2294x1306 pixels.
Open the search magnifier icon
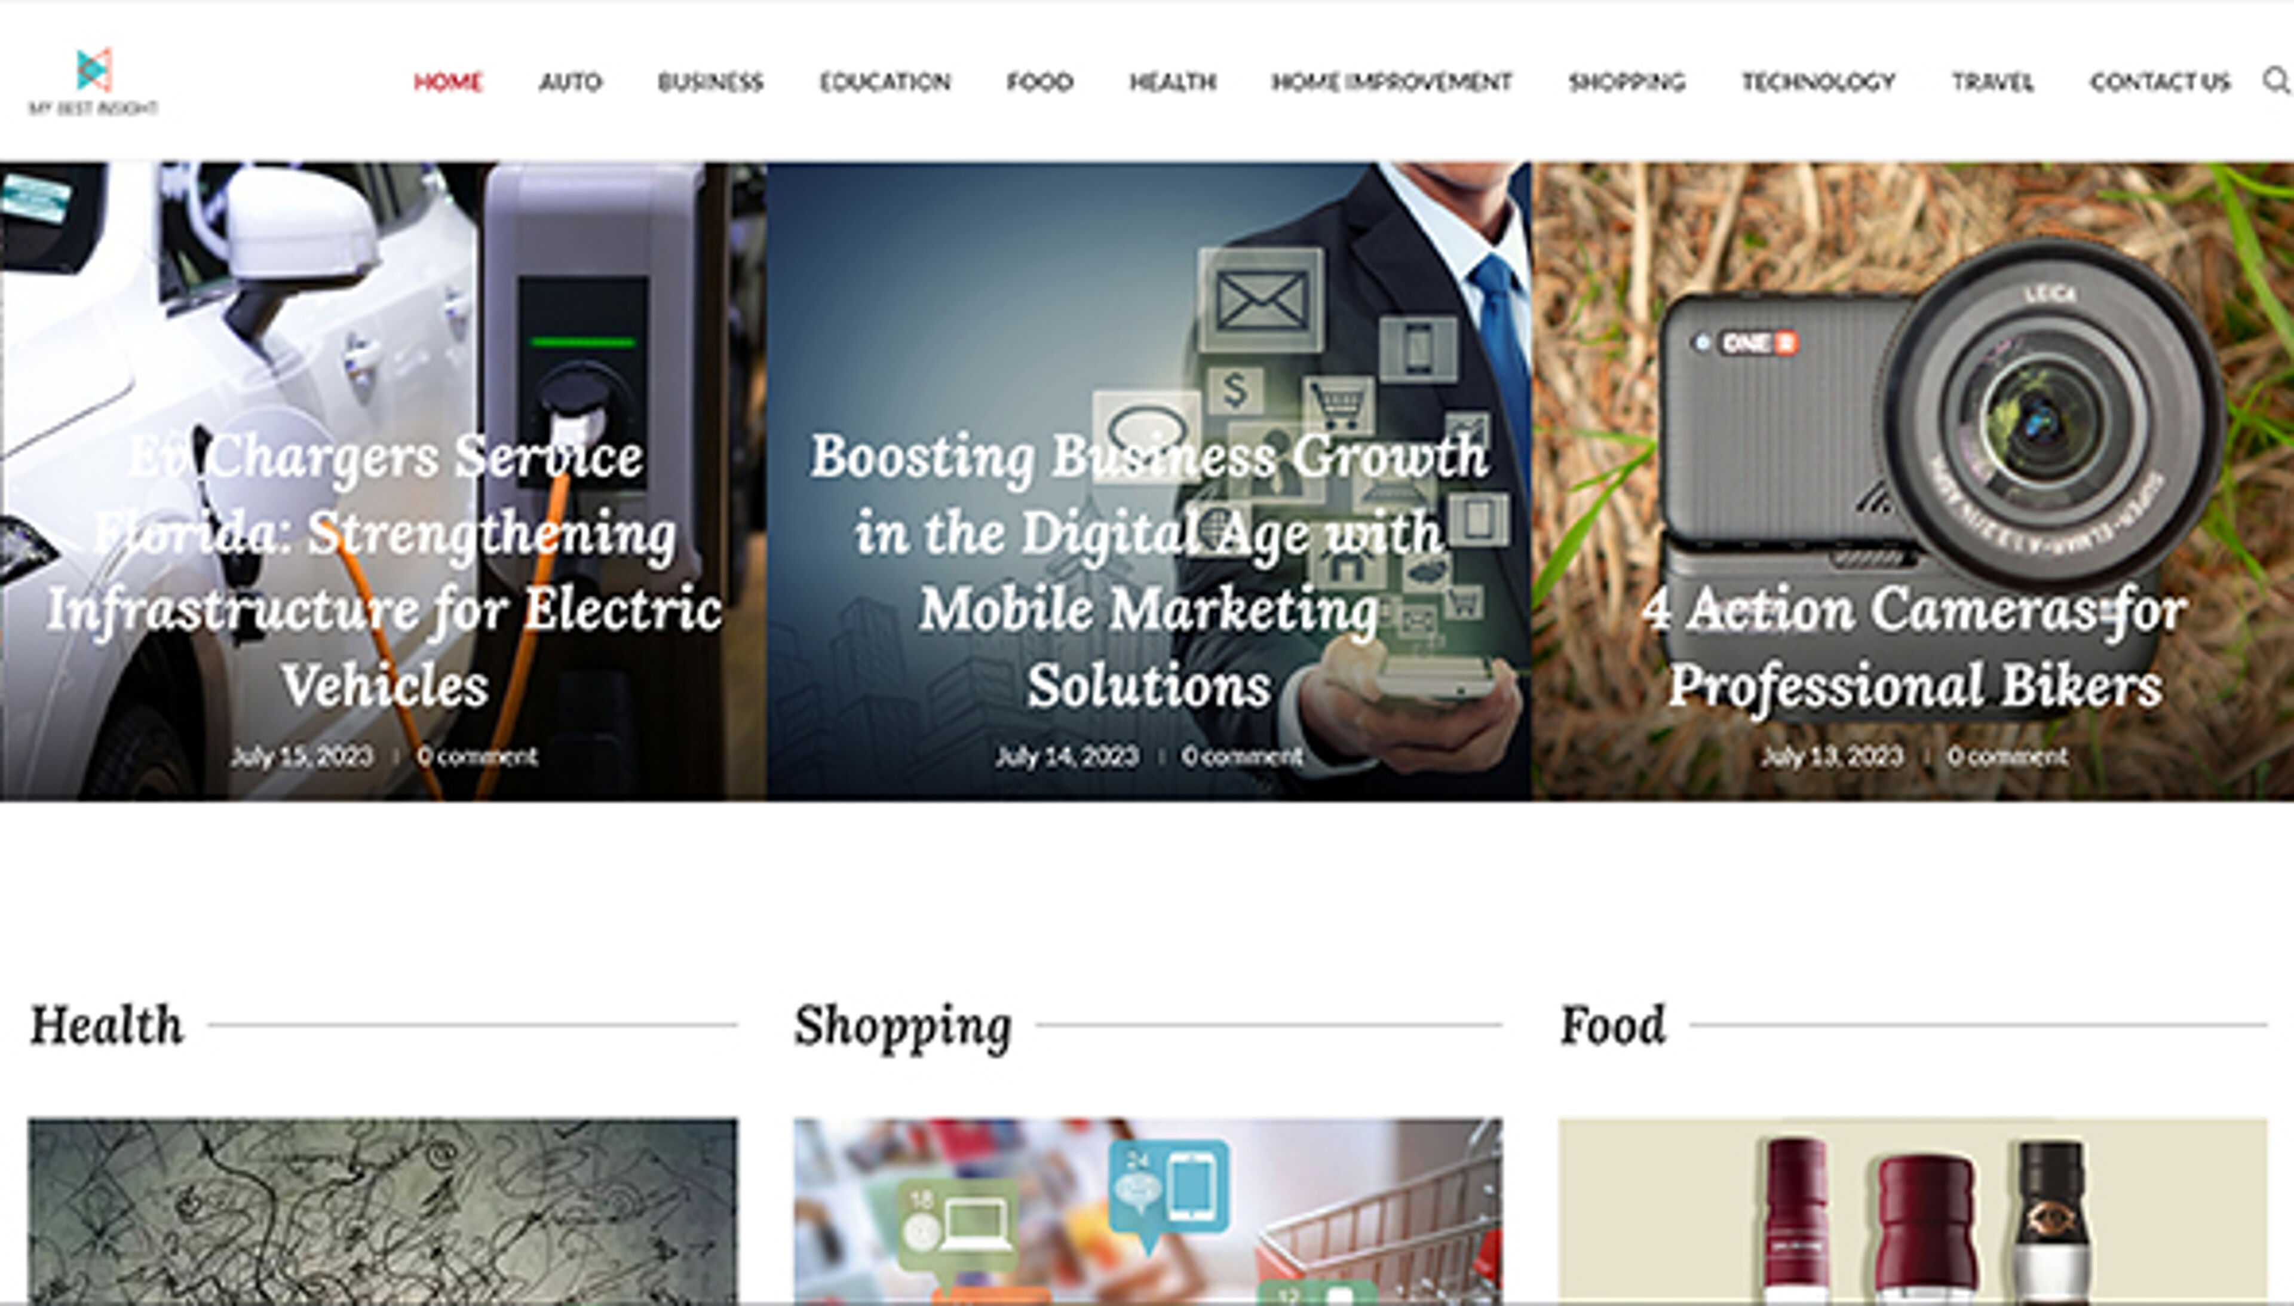(x=2276, y=81)
